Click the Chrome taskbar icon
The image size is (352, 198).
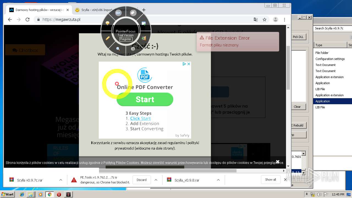tap(50, 194)
